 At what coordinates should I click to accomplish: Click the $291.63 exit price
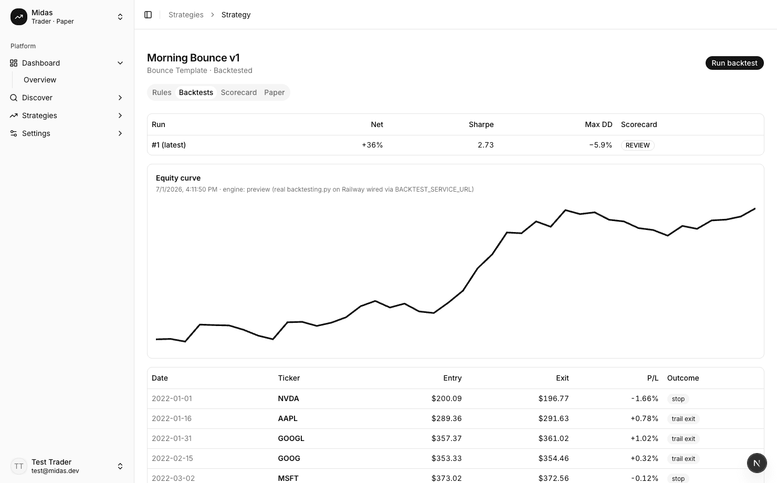click(553, 418)
